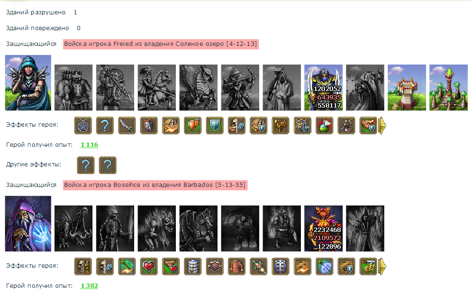This screenshot has height=295, width=471.
Task: Expand more effects arrow for Freied's hero
Action: click(382, 125)
